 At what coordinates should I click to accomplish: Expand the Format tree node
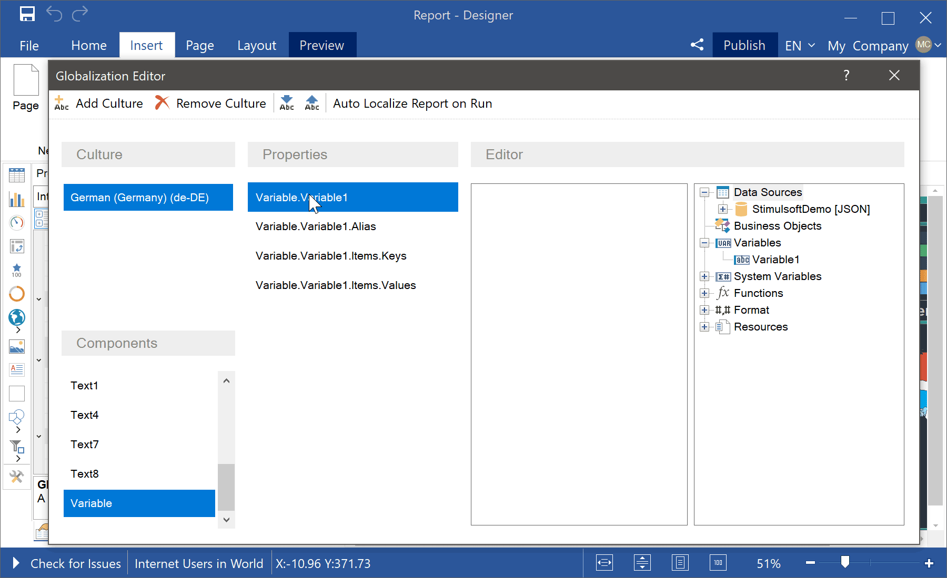tap(704, 310)
